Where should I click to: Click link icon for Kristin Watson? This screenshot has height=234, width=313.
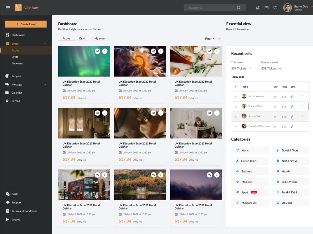tap(292, 96)
